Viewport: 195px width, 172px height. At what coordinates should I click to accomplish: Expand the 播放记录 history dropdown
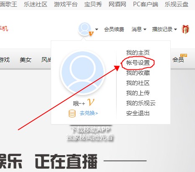pyautogui.click(x=164, y=29)
